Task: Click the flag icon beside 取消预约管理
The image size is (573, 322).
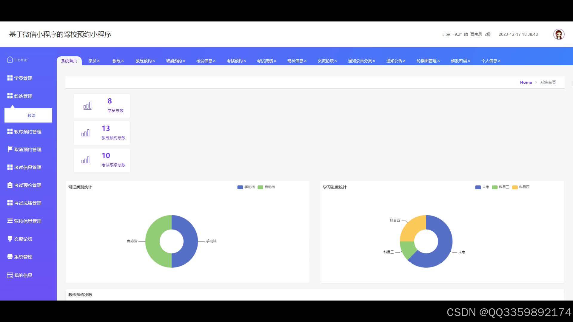Action: pos(10,149)
